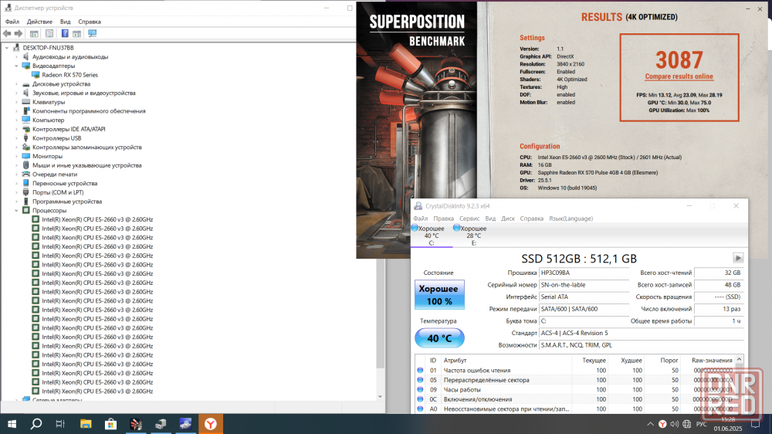This screenshot has height=434, width=772.
Task: Expand the Мониторы category
Action: tap(16, 156)
